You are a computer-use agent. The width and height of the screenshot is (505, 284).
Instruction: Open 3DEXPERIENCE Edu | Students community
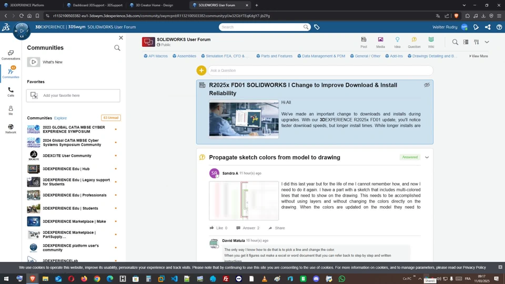[x=70, y=209]
